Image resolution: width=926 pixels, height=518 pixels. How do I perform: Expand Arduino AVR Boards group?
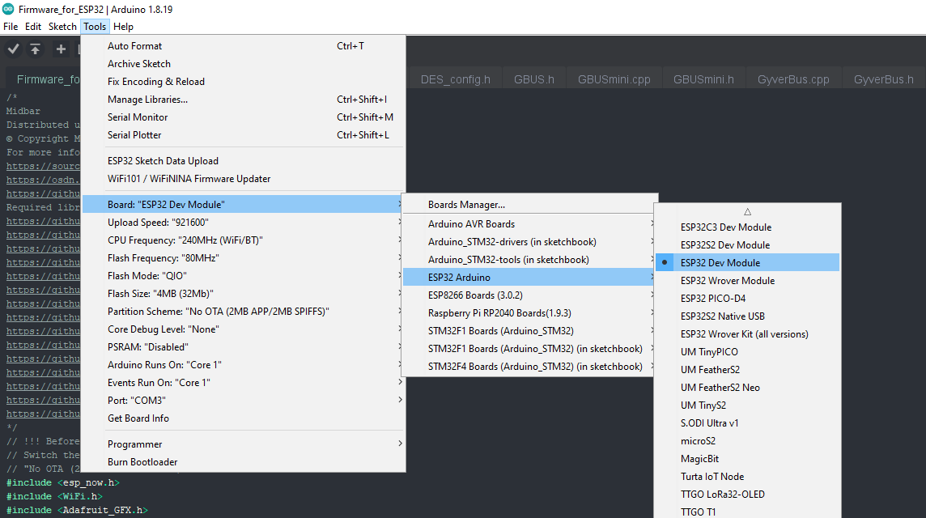click(x=529, y=224)
